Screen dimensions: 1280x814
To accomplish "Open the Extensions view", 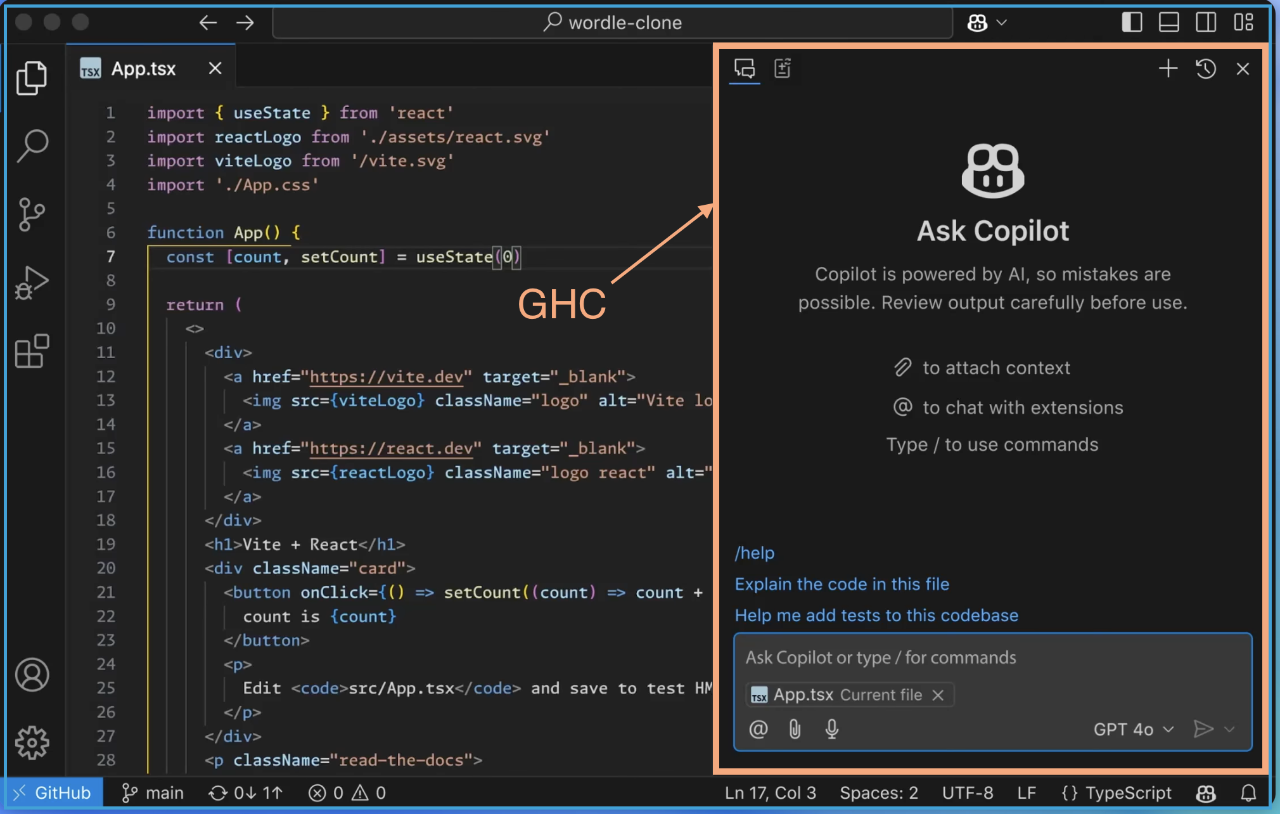I will pyautogui.click(x=32, y=351).
